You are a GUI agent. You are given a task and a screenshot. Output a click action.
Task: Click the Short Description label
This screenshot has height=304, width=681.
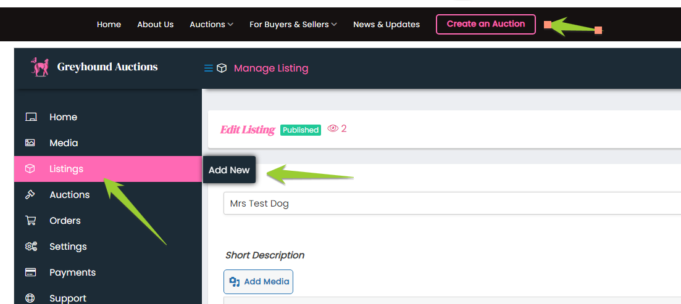click(x=264, y=255)
